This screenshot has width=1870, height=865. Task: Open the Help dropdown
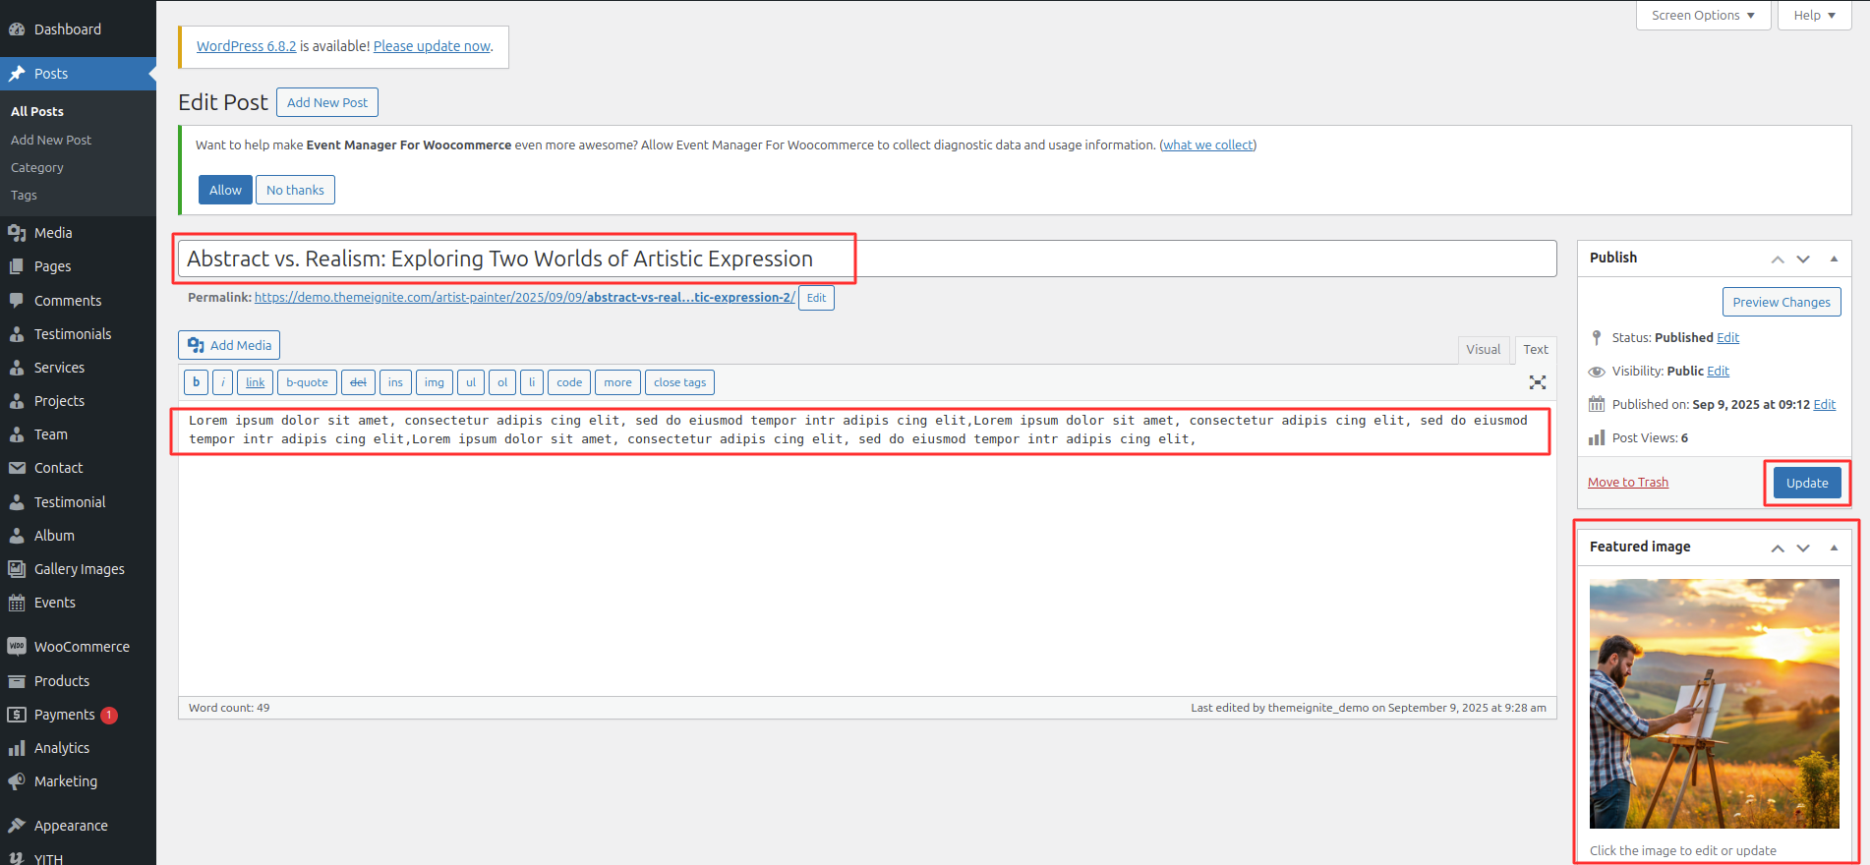1814,16
